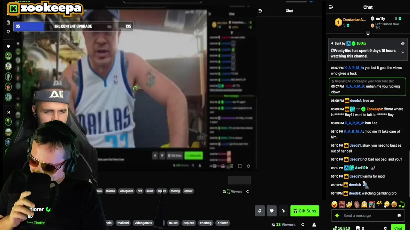Expand the gift leaderboard arrow
The width and height of the screenshot is (410, 230).
tap(368, 34)
